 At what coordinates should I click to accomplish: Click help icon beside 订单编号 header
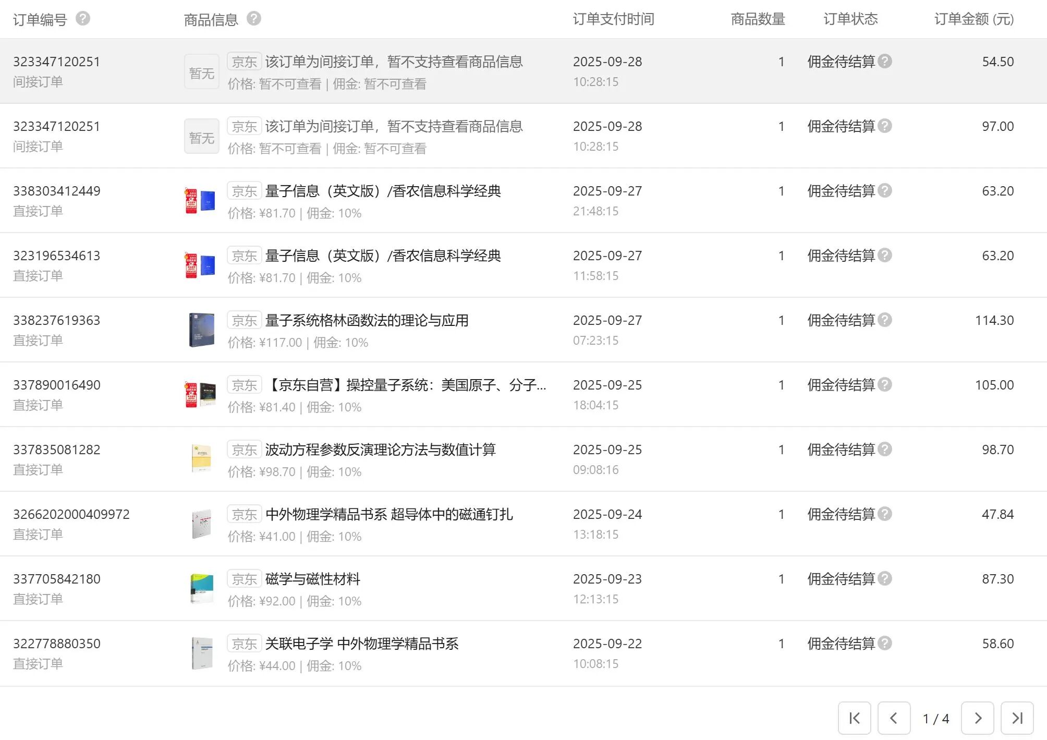[82, 19]
